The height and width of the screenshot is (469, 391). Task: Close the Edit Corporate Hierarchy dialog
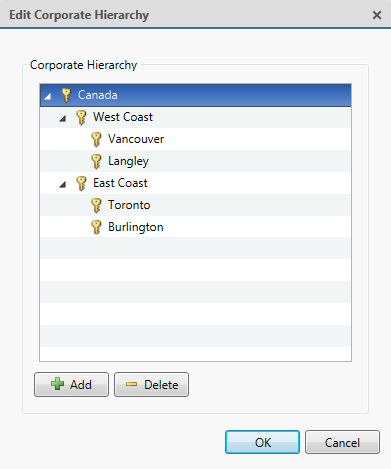click(377, 15)
